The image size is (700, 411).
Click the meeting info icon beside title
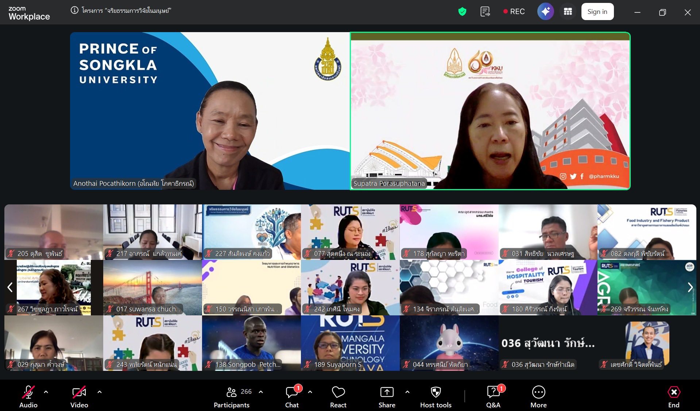pyautogui.click(x=74, y=11)
